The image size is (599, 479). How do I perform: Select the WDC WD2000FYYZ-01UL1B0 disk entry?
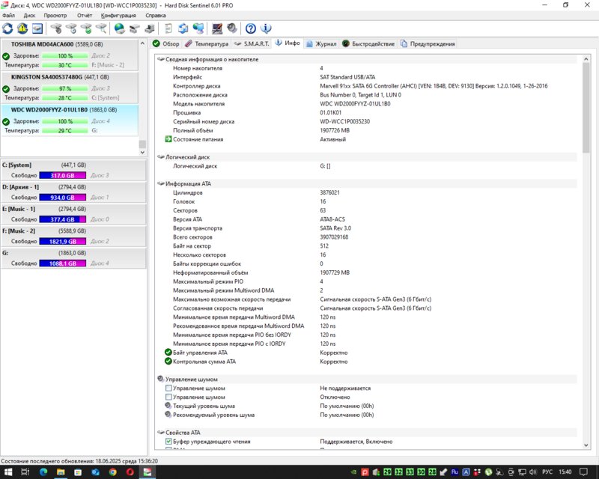70,120
